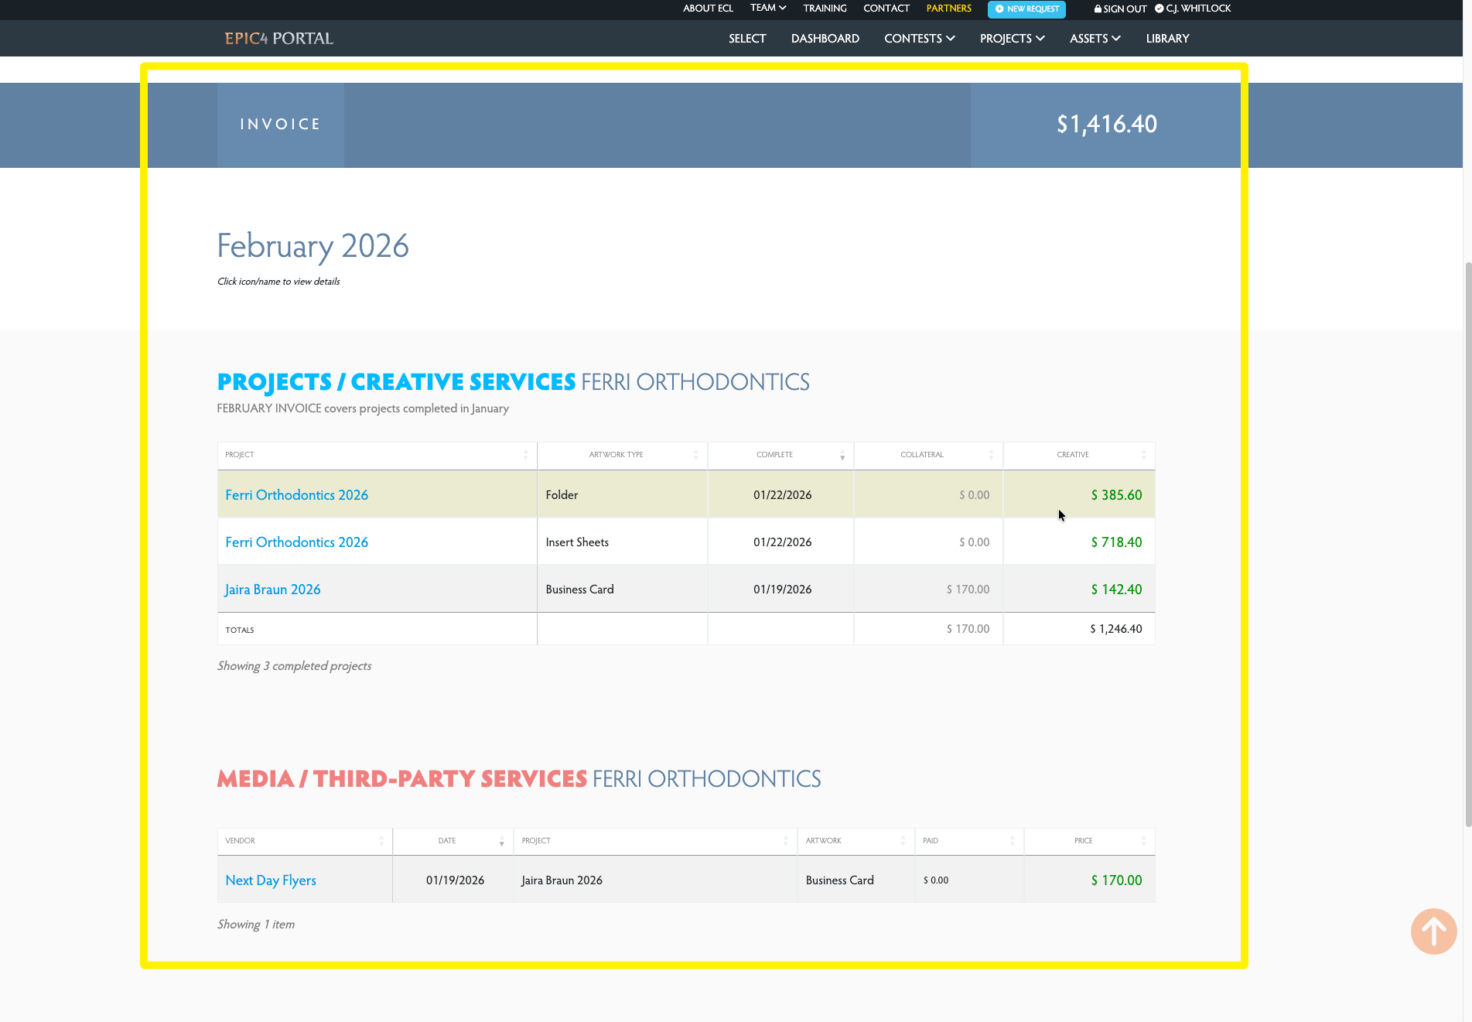Screen dimensions: 1472x1022
Task: Sort by Creative column arrows
Action: point(1144,455)
